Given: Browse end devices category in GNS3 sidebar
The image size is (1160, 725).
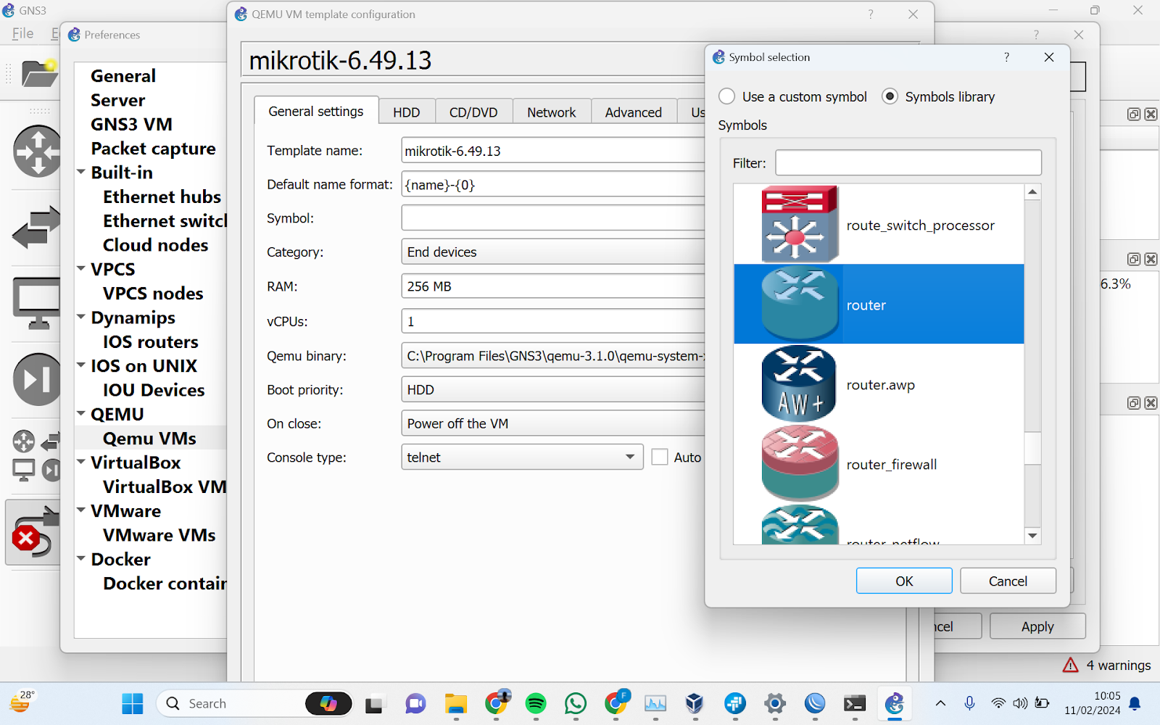Looking at the screenshot, I should tap(36, 303).
